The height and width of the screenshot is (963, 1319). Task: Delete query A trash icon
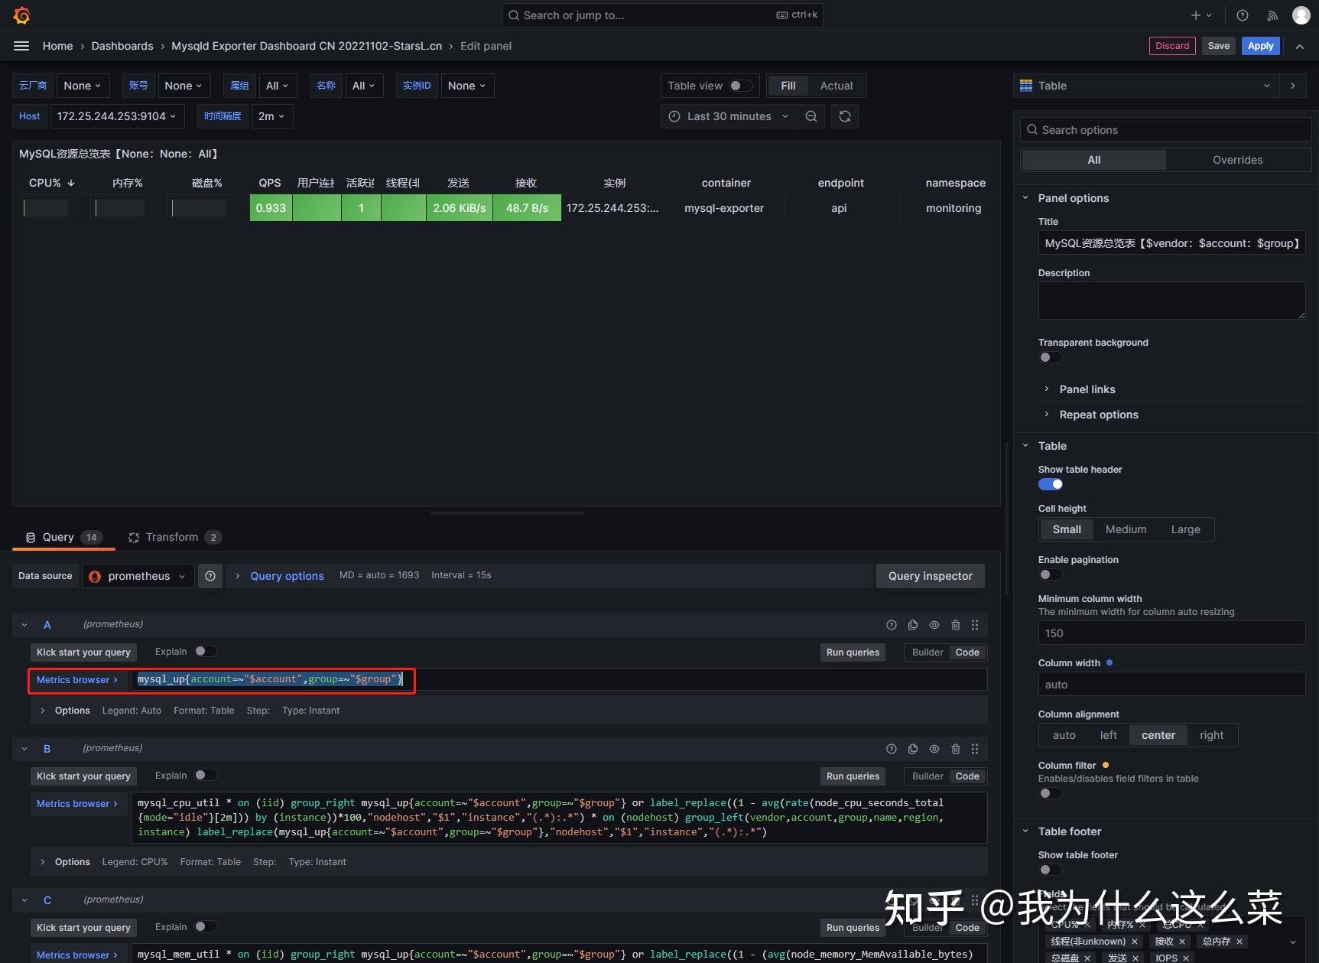pos(956,625)
